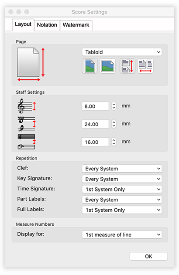Expand the Part Labels dropdown
The height and width of the screenshot is (275, 179).
[122, 200]
